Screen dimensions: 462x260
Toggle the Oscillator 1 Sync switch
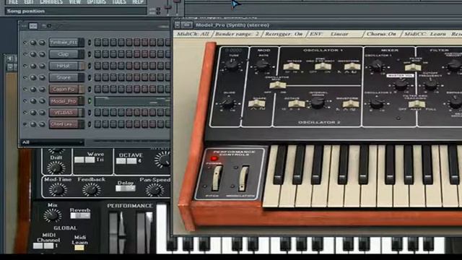[x=323, y=66]
